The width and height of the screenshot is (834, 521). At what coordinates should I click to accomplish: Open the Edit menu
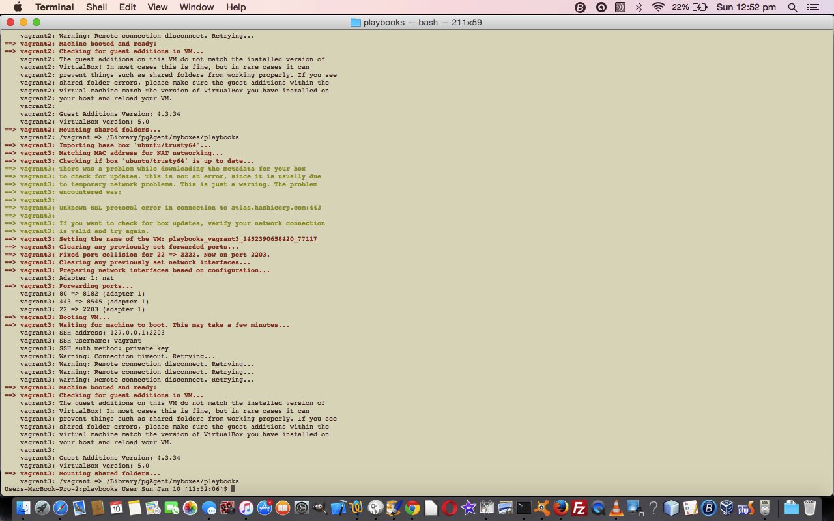128,7
